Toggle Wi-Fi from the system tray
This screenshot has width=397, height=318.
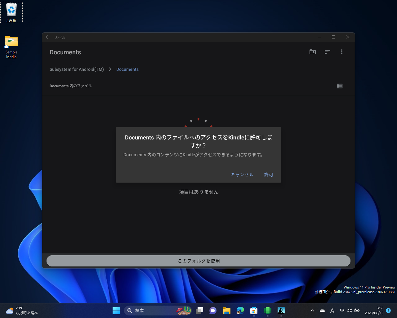(x=342, y=310)
